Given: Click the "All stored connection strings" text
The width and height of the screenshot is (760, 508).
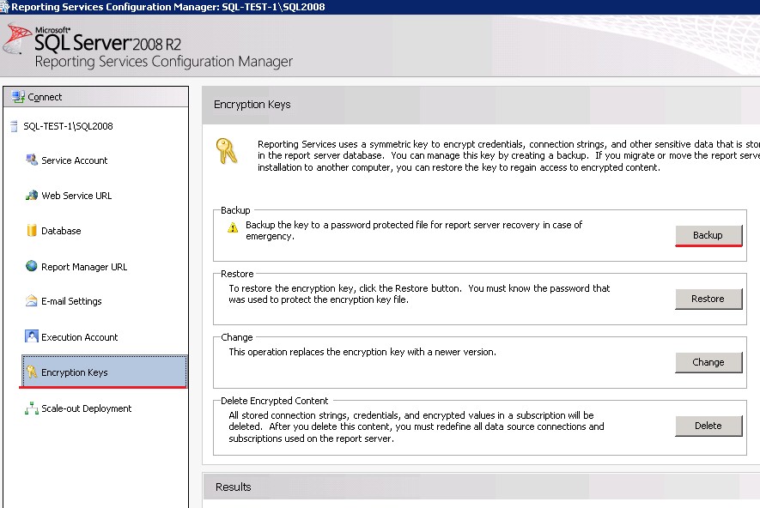Looking at the screenshot, I should click(416, 426).
